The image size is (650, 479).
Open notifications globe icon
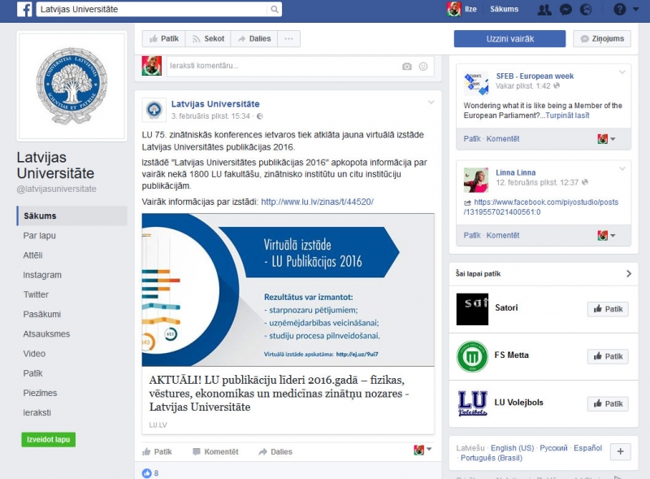[587, 10]
